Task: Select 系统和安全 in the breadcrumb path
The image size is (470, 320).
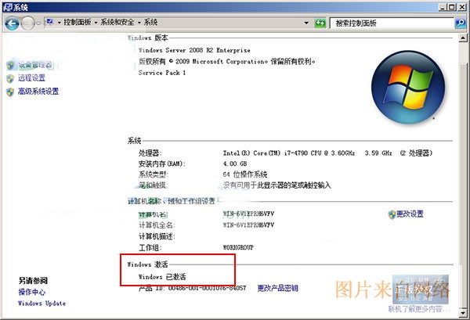Action: tap(117, 23)
